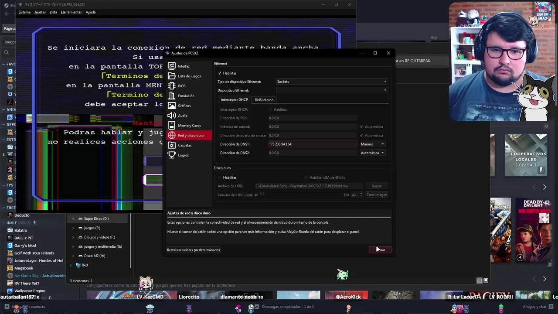Image resolution: width=558 pixels, height=314 pixels.
Task: Open Cooperativos Locales collection thumbnail
Action: 526,155
